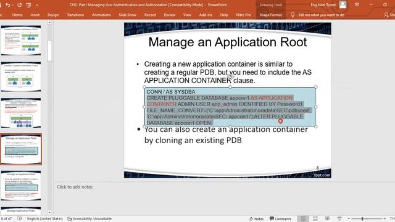395x222 pixels.
Task: Click the English (United States) language indicator
Action: coord(45,218)
